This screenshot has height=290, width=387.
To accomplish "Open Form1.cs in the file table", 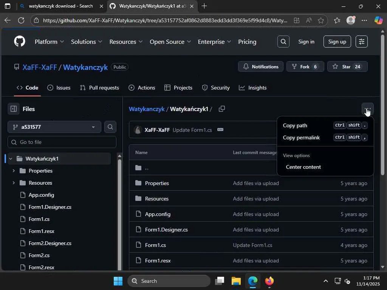I will coord(155,245).
